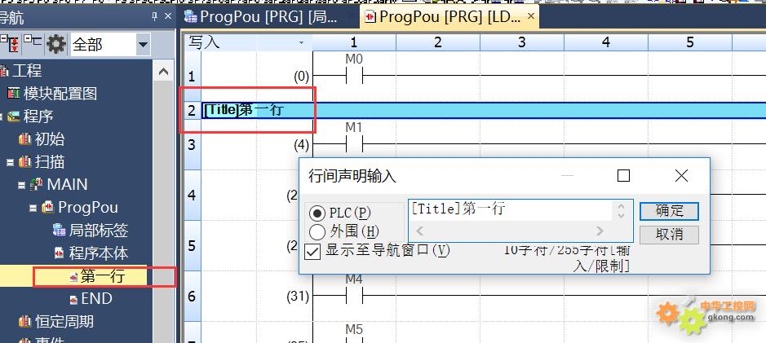Select ladder row header 1
The image size is (766, 343).
click(x=192, y=76)
